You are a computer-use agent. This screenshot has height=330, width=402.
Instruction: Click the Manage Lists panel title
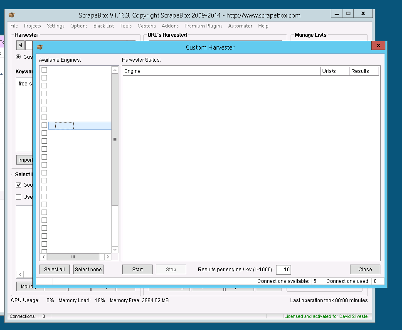click(311, 35)
